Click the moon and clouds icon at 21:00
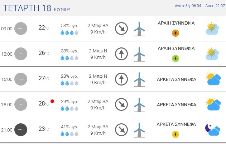Viewport: 226px width, 144px height. 213,130
